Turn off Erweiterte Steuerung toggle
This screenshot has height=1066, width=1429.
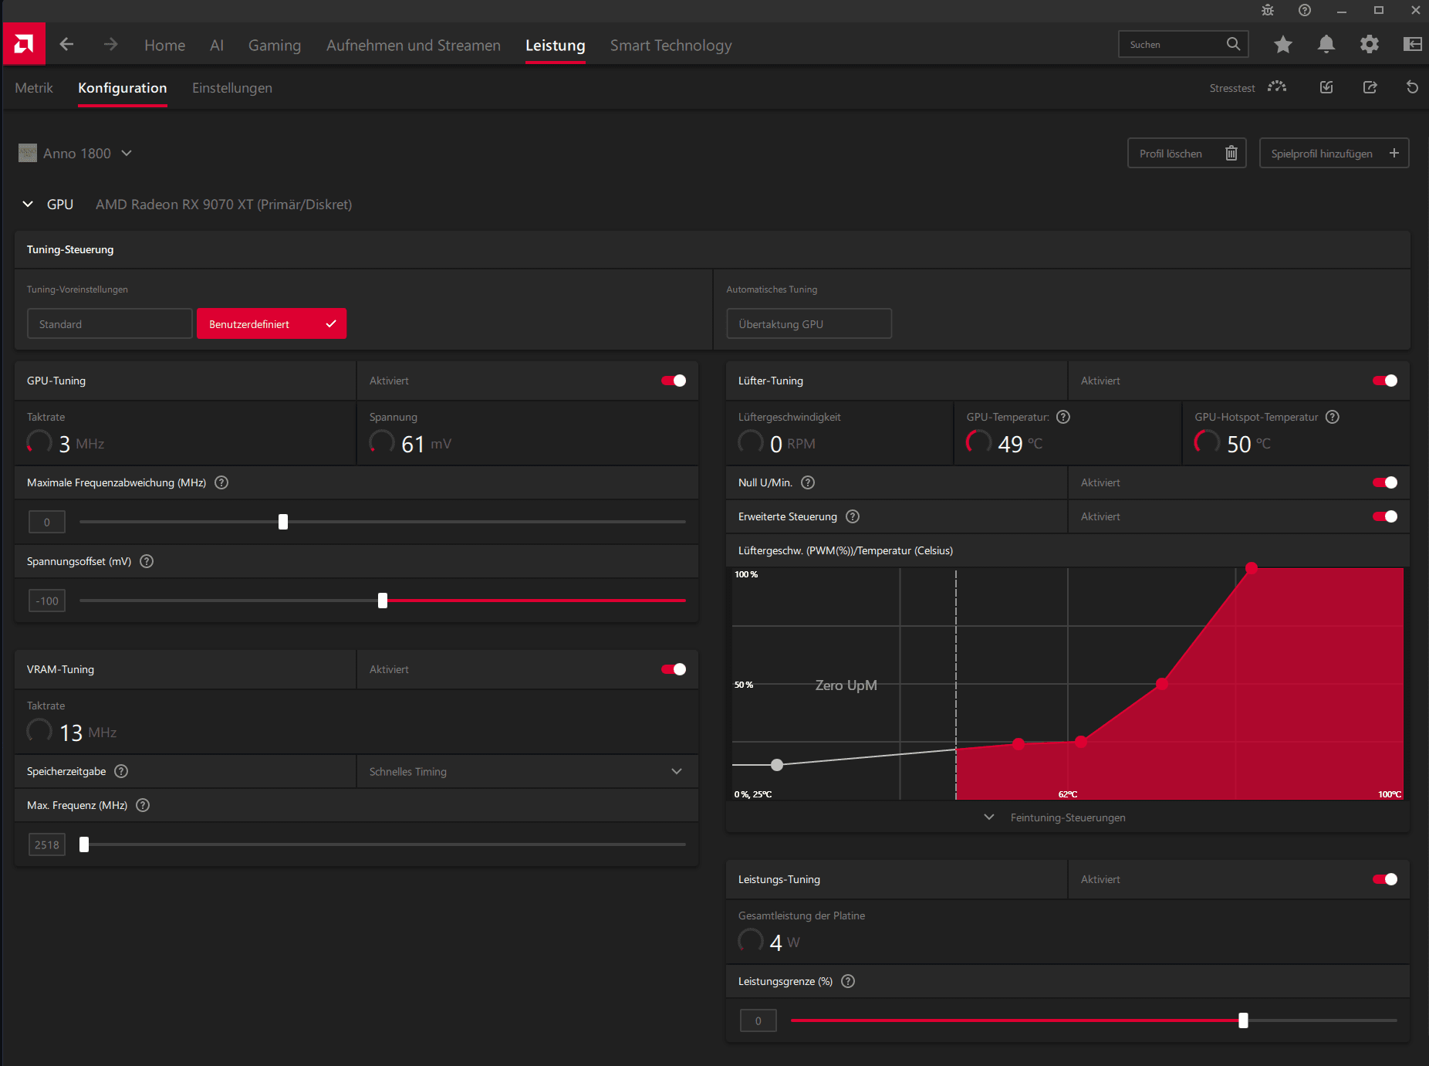click(1385, 516)
